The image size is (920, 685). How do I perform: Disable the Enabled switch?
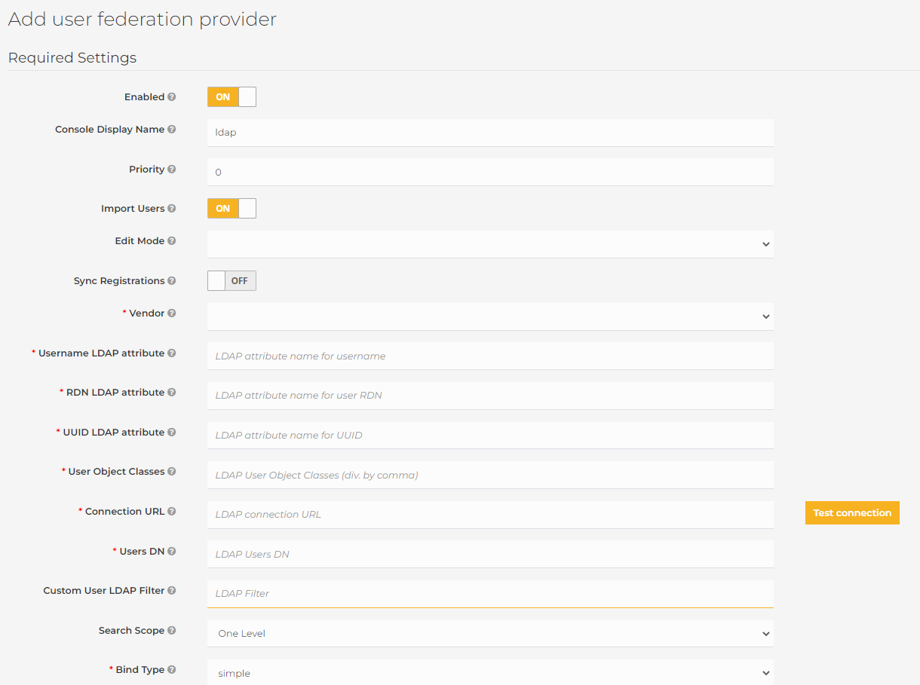232,96
